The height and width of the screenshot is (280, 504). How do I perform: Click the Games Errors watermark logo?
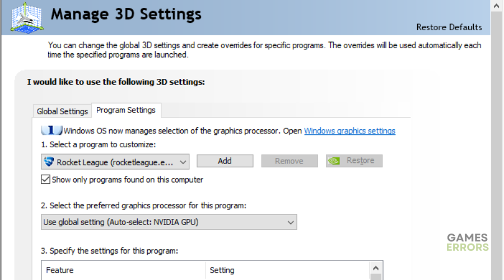pyautogui.click(x=468, y=242)
